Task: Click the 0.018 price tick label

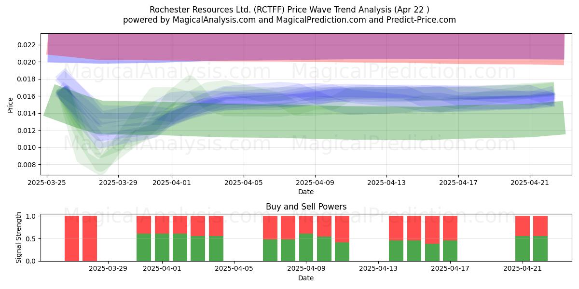Action: 27,79
